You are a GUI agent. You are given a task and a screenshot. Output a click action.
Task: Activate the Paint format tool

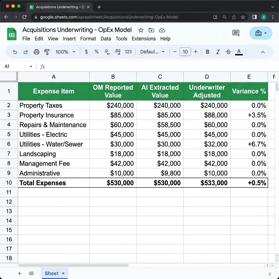pos(47,52)
